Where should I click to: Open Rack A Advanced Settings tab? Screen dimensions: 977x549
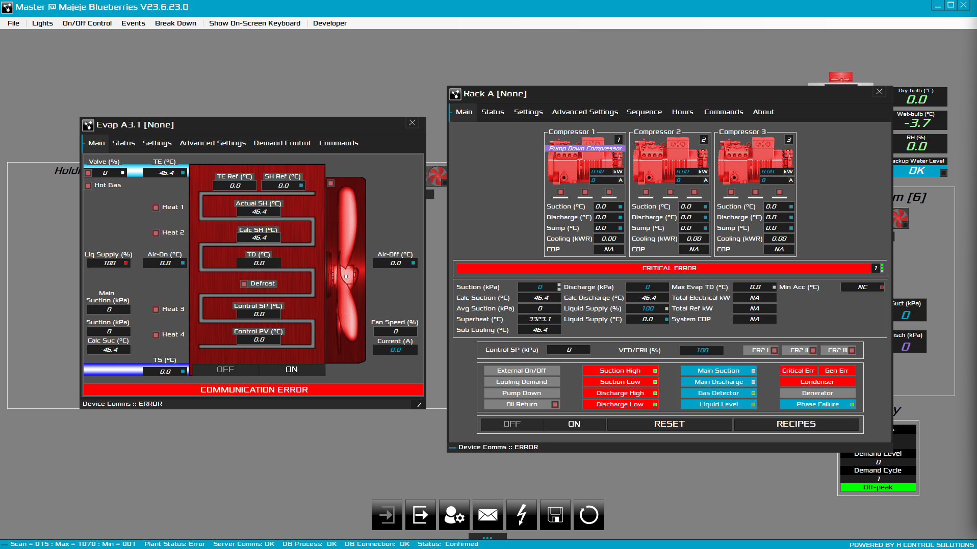pyautogui.click(x=585, y=112)
